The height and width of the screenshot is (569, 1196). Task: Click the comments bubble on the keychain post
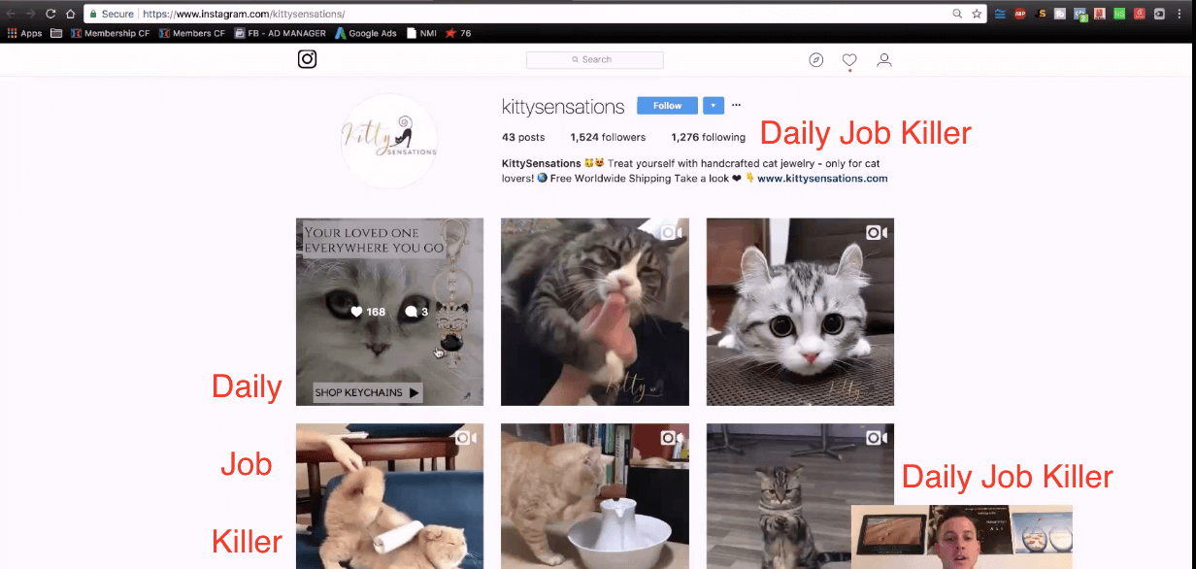coord(417,312)
